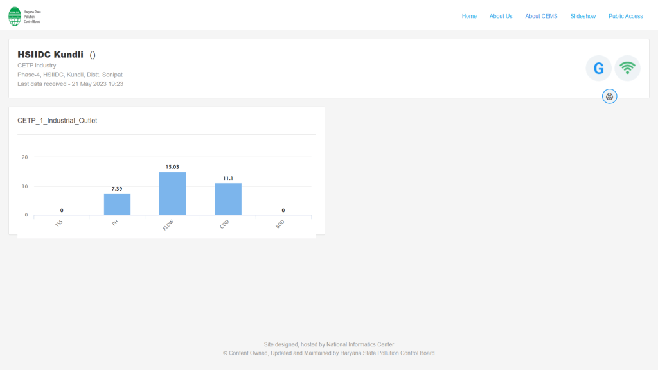Select the PH bar in the chart
Screen dimensions: 658x370
click(x=117, y=204)
